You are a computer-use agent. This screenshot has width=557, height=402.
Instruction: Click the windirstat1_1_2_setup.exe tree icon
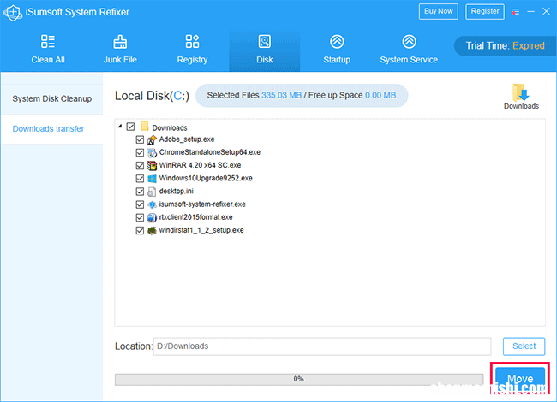152,231
